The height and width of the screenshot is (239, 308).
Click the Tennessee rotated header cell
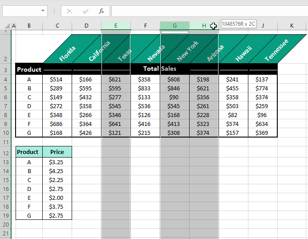tap(276, 50)
